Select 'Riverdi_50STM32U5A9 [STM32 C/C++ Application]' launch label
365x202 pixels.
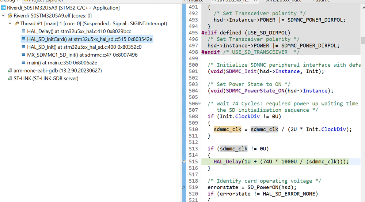63,8
